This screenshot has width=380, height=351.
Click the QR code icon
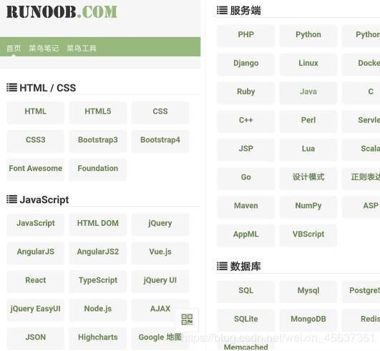[x=187, y=320]
